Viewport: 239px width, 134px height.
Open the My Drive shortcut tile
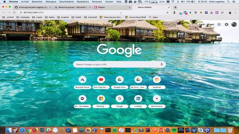coord(138,82)
